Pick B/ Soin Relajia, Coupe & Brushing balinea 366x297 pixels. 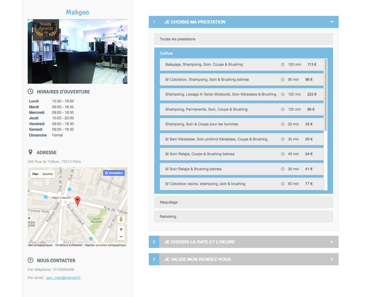(x=242, y=154)
